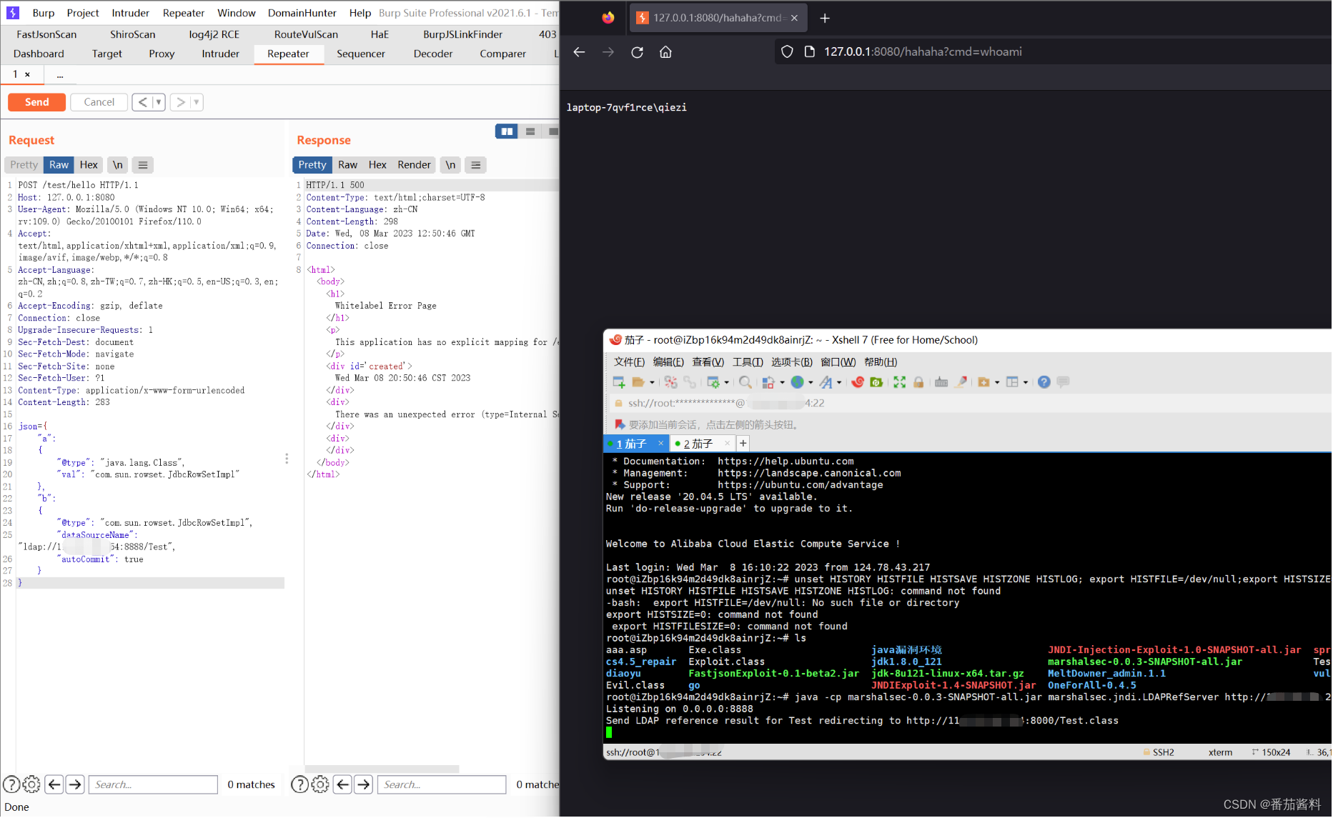
Task: Click the Firefox home icon
Action: pyautogui.click(x=665, y=52)
